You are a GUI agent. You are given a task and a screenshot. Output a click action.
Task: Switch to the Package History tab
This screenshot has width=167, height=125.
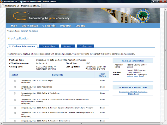point(49,46)
